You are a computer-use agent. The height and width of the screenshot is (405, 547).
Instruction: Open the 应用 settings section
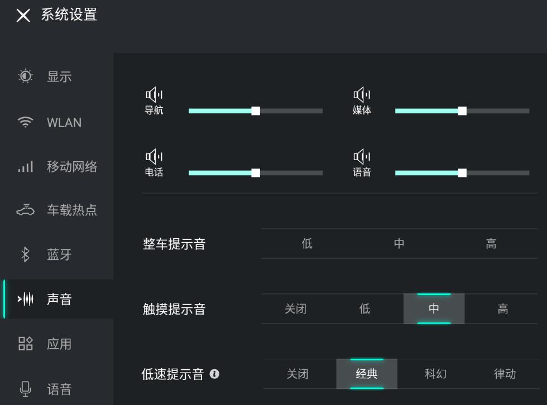(x=59, y=344)
